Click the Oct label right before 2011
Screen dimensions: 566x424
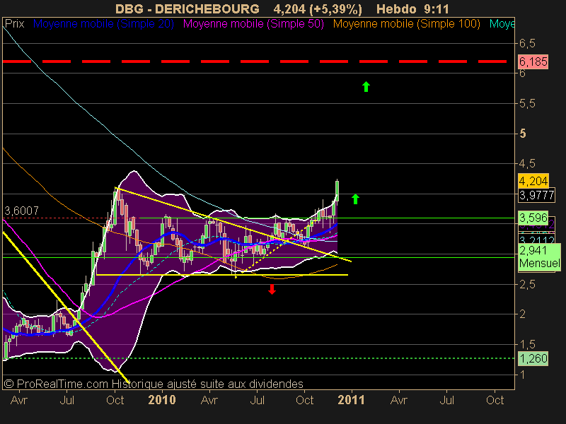(x=305, y=400)
